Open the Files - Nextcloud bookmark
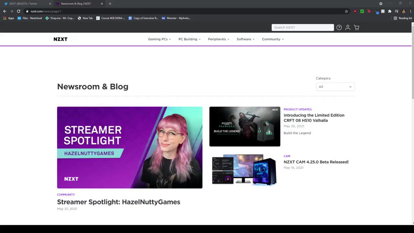This screenshot has height=233, width=414. (30, 18)
